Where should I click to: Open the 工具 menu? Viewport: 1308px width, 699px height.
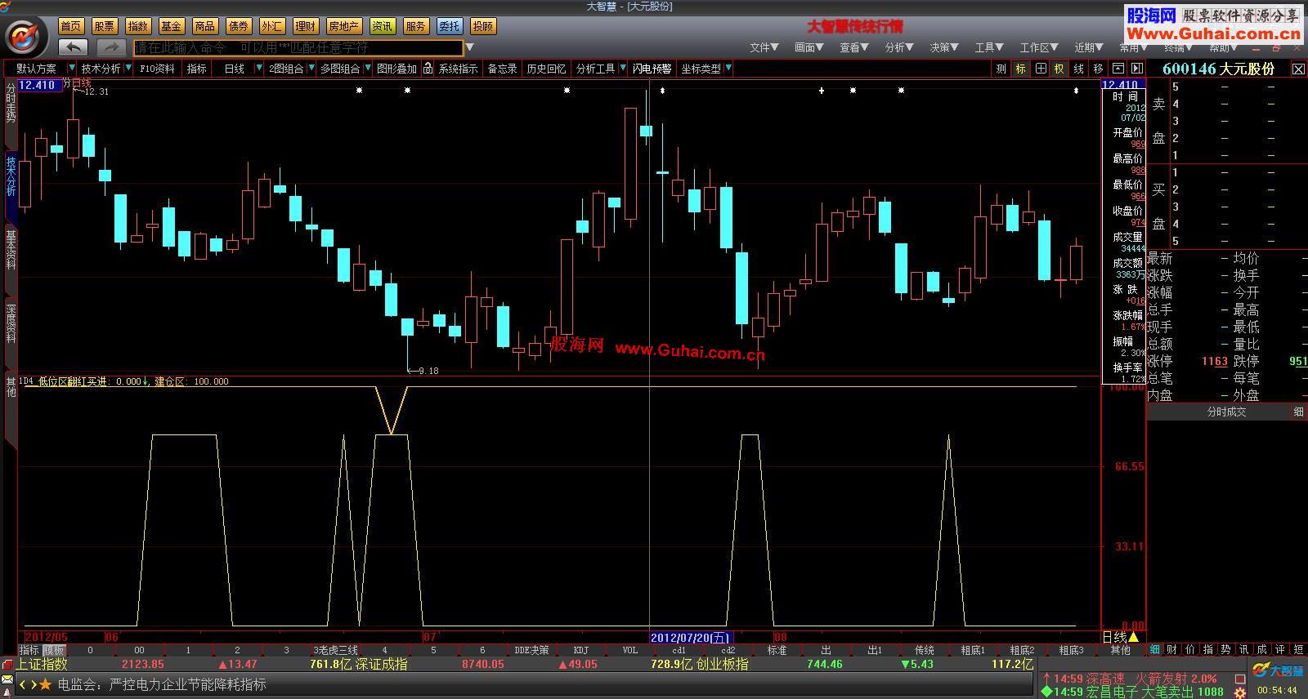click(x=989, y=47)
